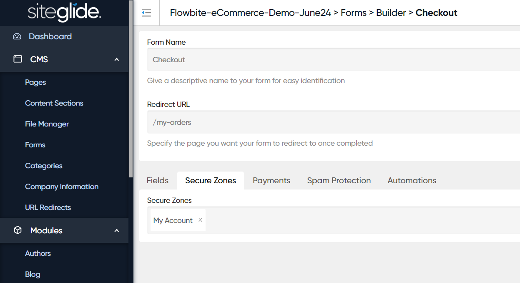Open Company Information in the sidebar
Screen dimensions: 520x283
tap(62, 187)
